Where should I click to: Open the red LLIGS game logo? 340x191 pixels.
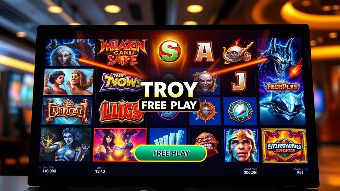pyautogui.click(x=120, y=111)
